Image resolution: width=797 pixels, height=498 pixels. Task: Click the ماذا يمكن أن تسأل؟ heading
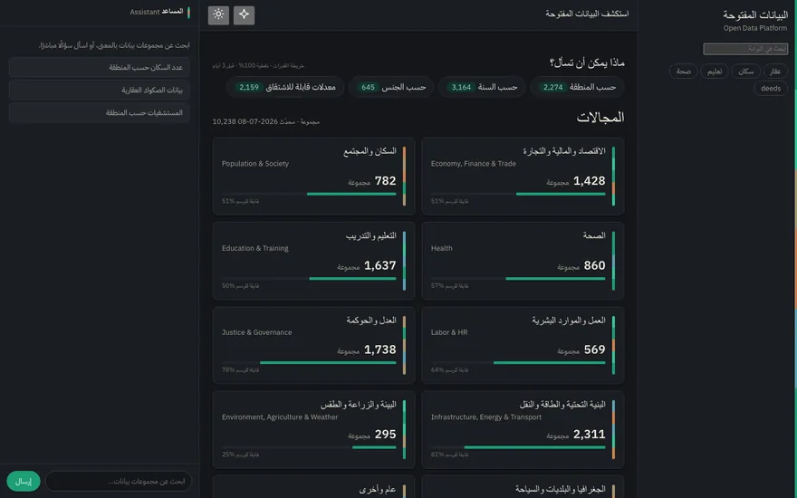[x=587, y=63]
